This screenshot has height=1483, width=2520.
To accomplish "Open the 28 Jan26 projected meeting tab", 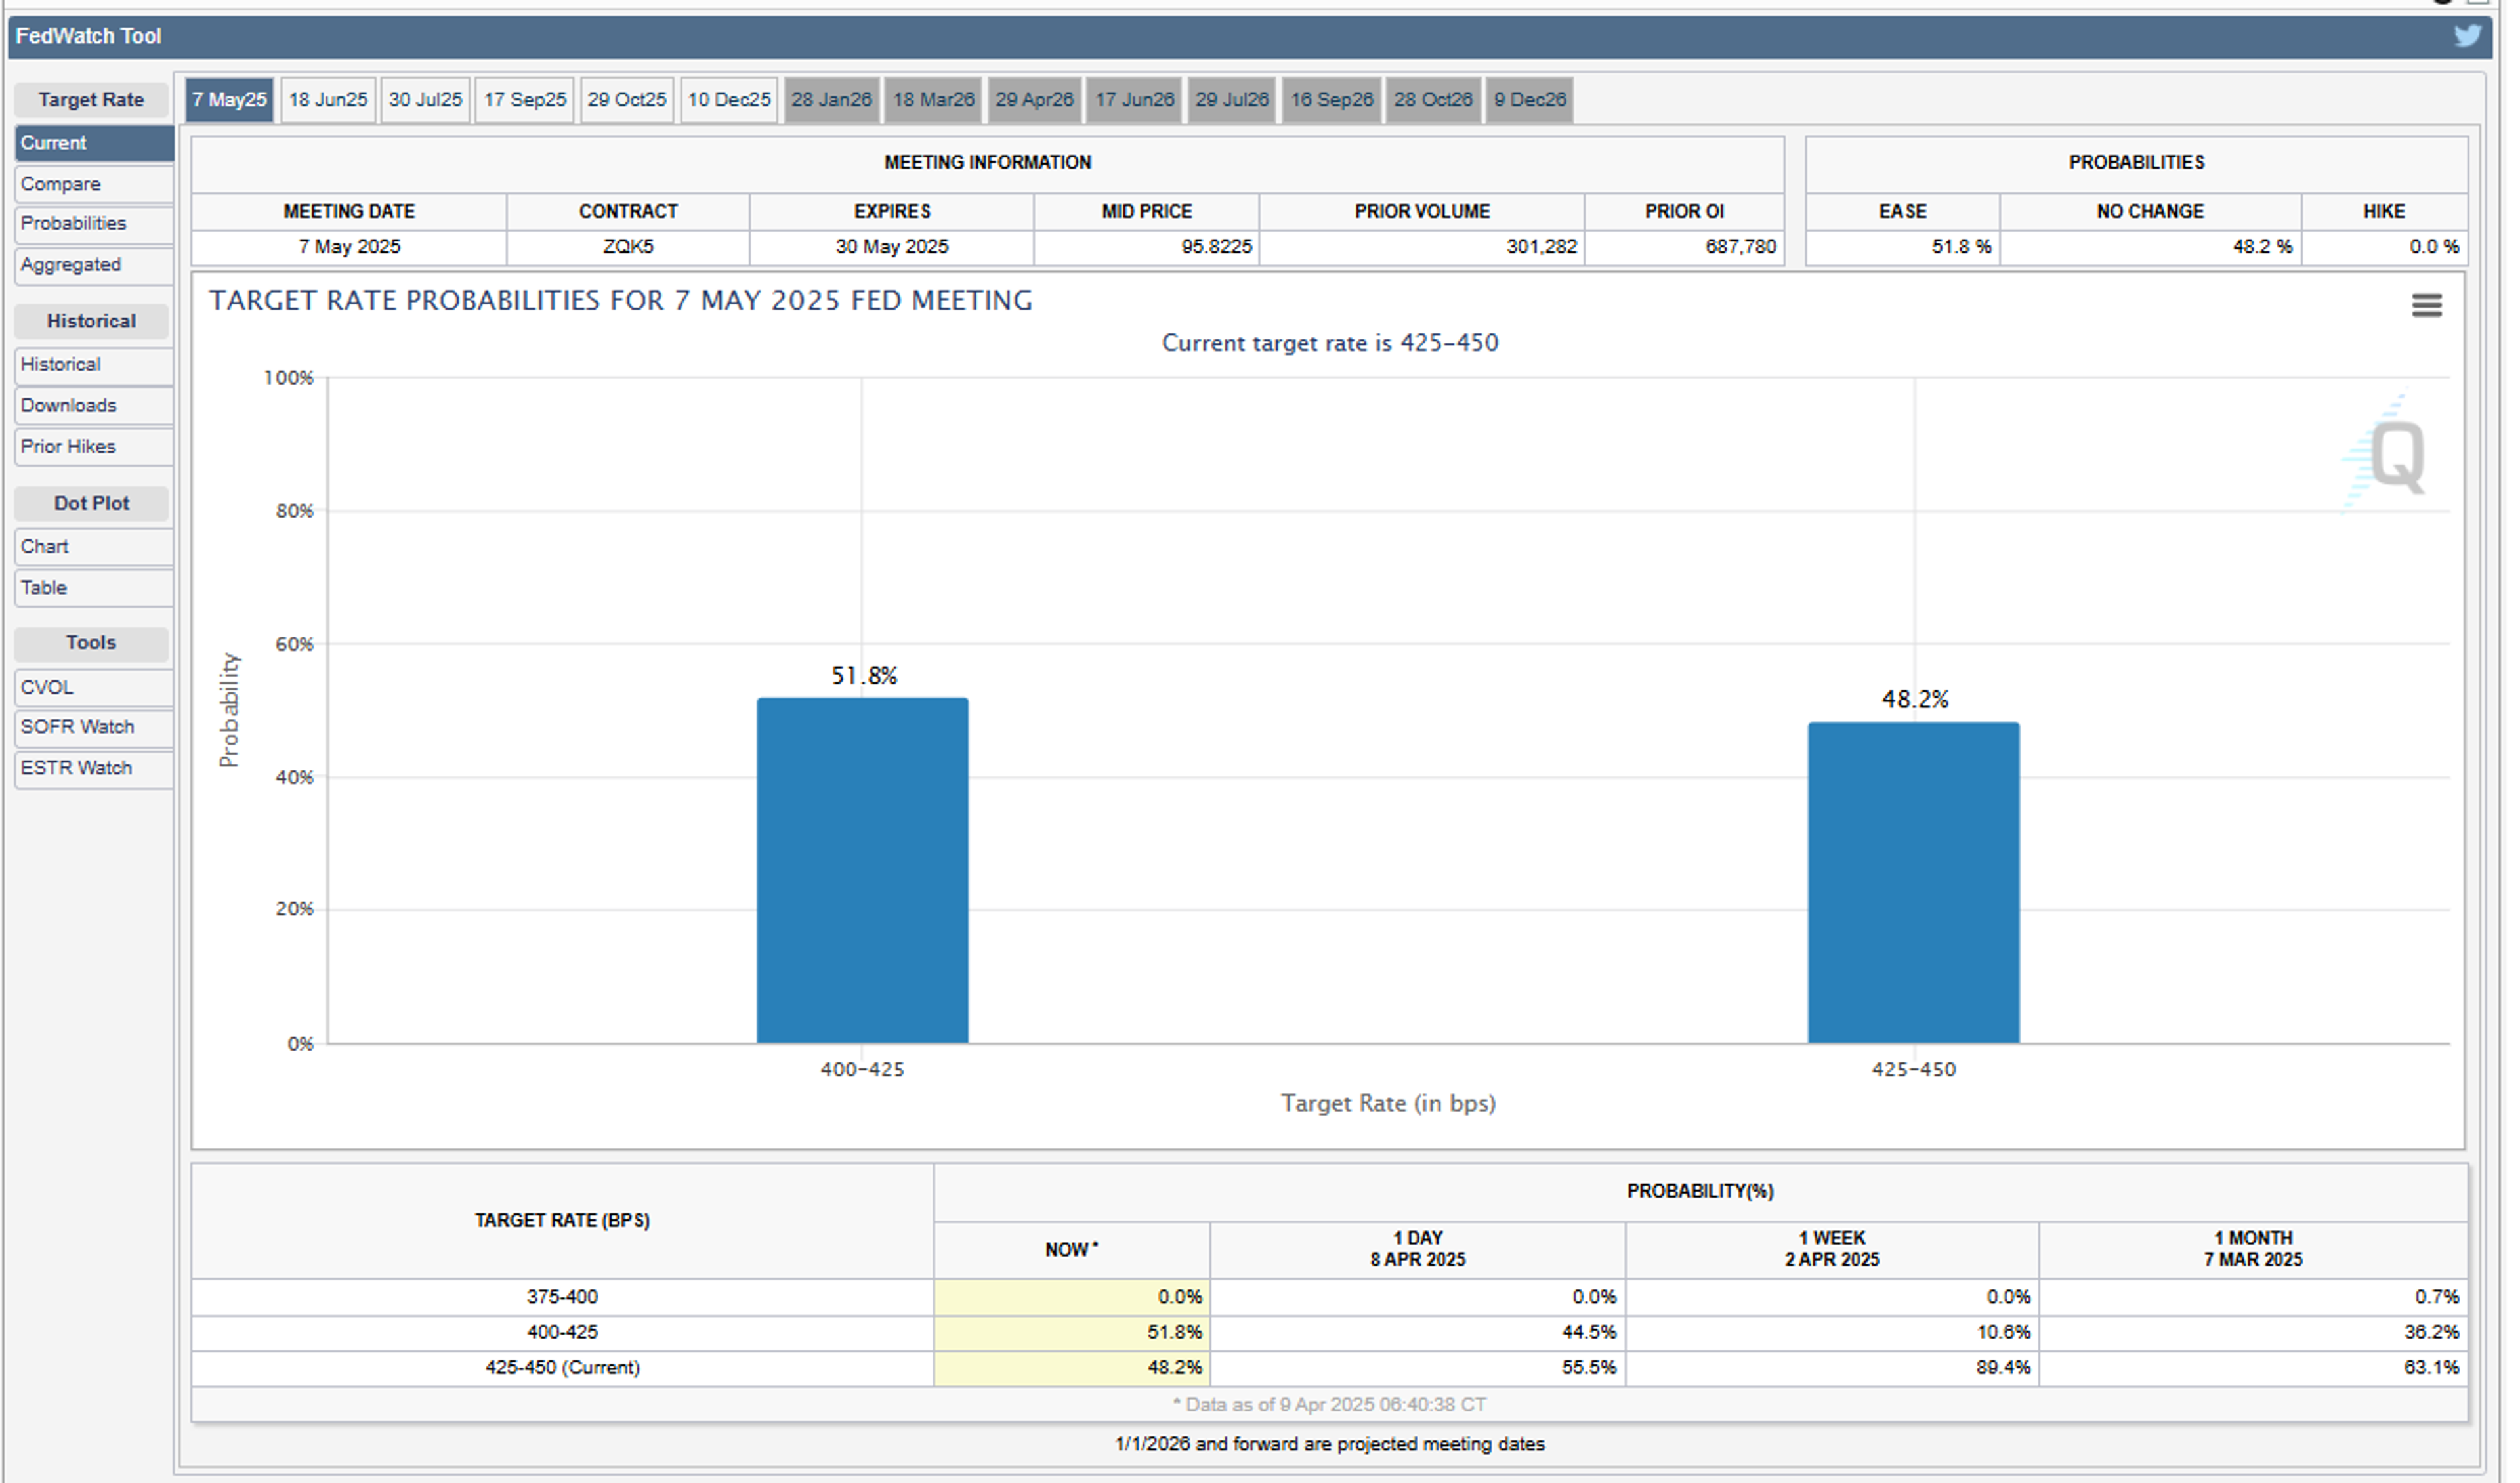I will point(831,100).
